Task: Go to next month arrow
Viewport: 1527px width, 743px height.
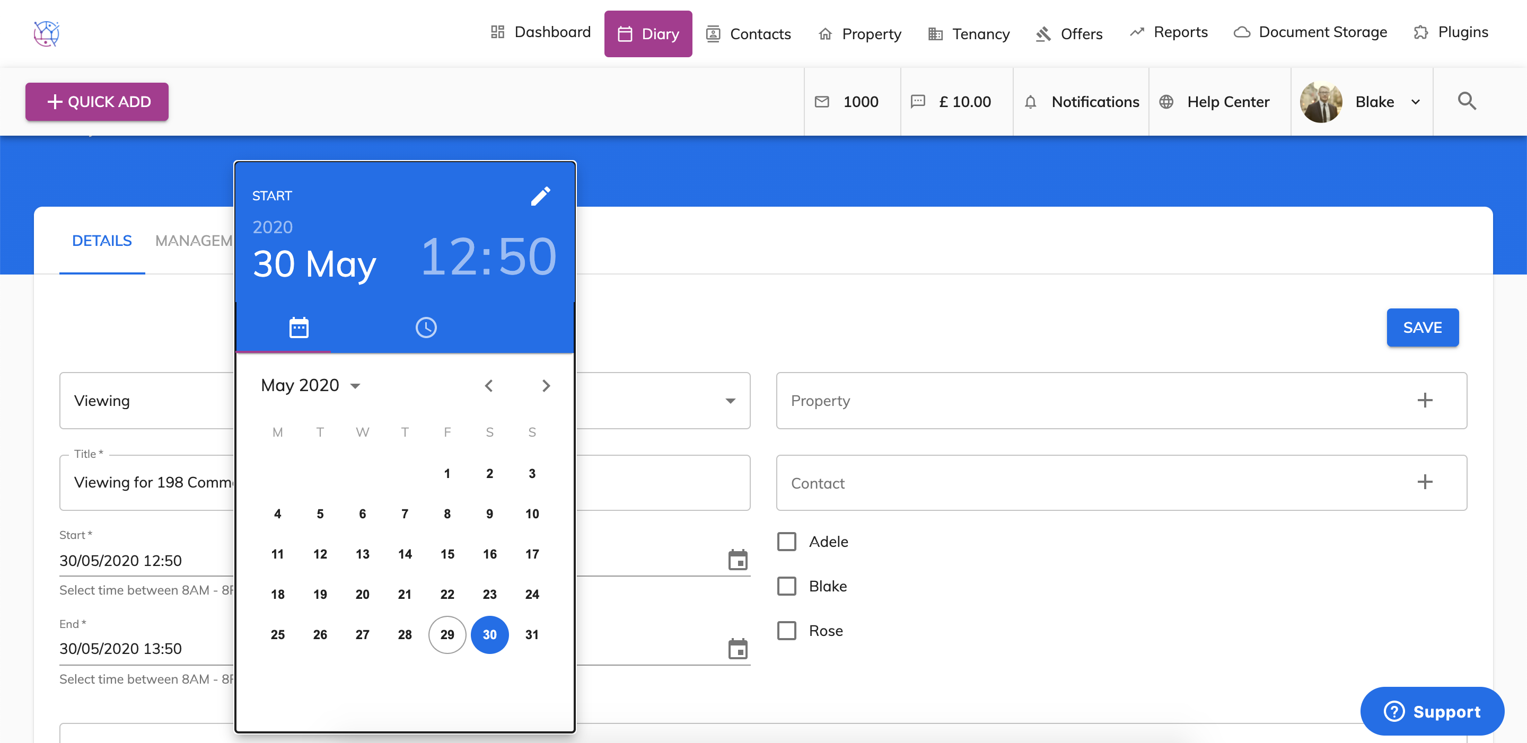Action: tap(546, 386)
